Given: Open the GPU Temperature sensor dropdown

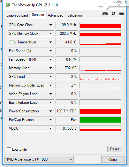Looking at the screenshot, I should pos(50,42).
